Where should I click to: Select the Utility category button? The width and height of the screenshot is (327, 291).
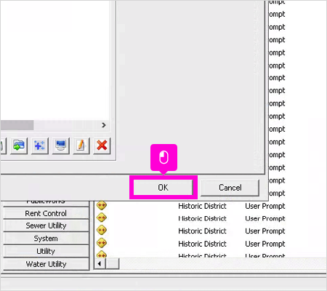(x=46, y=251)
